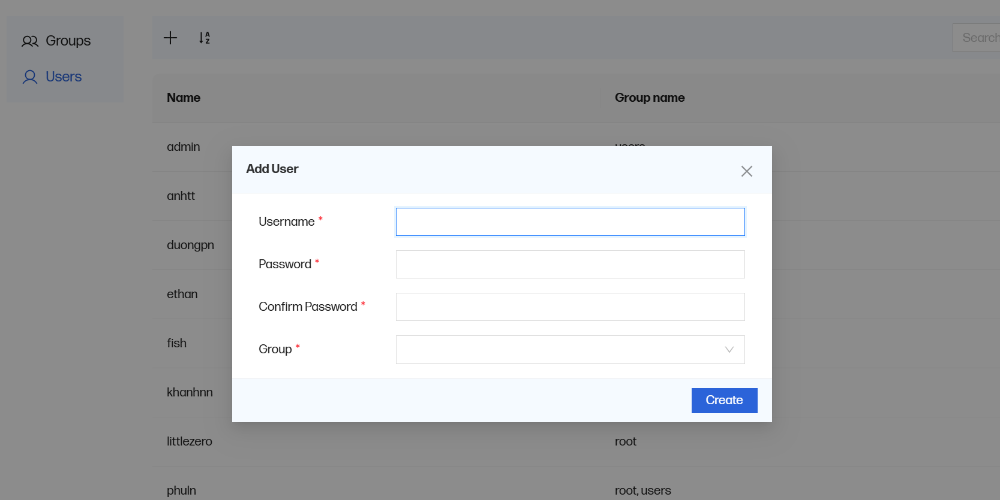
Task: Focus the Username input field
Action: (570, 222)
